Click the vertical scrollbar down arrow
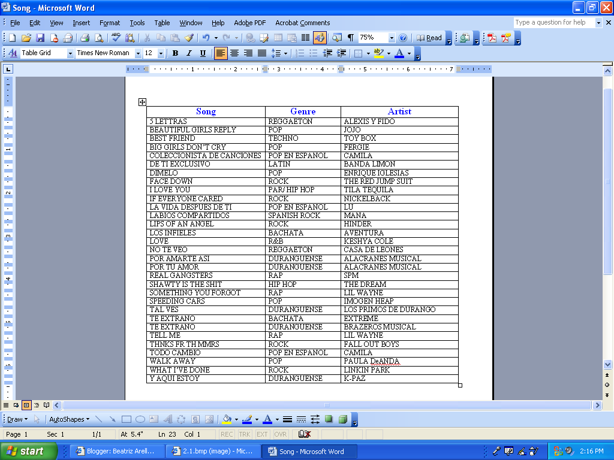The image size is (614, 460). [x=607, y=364]
